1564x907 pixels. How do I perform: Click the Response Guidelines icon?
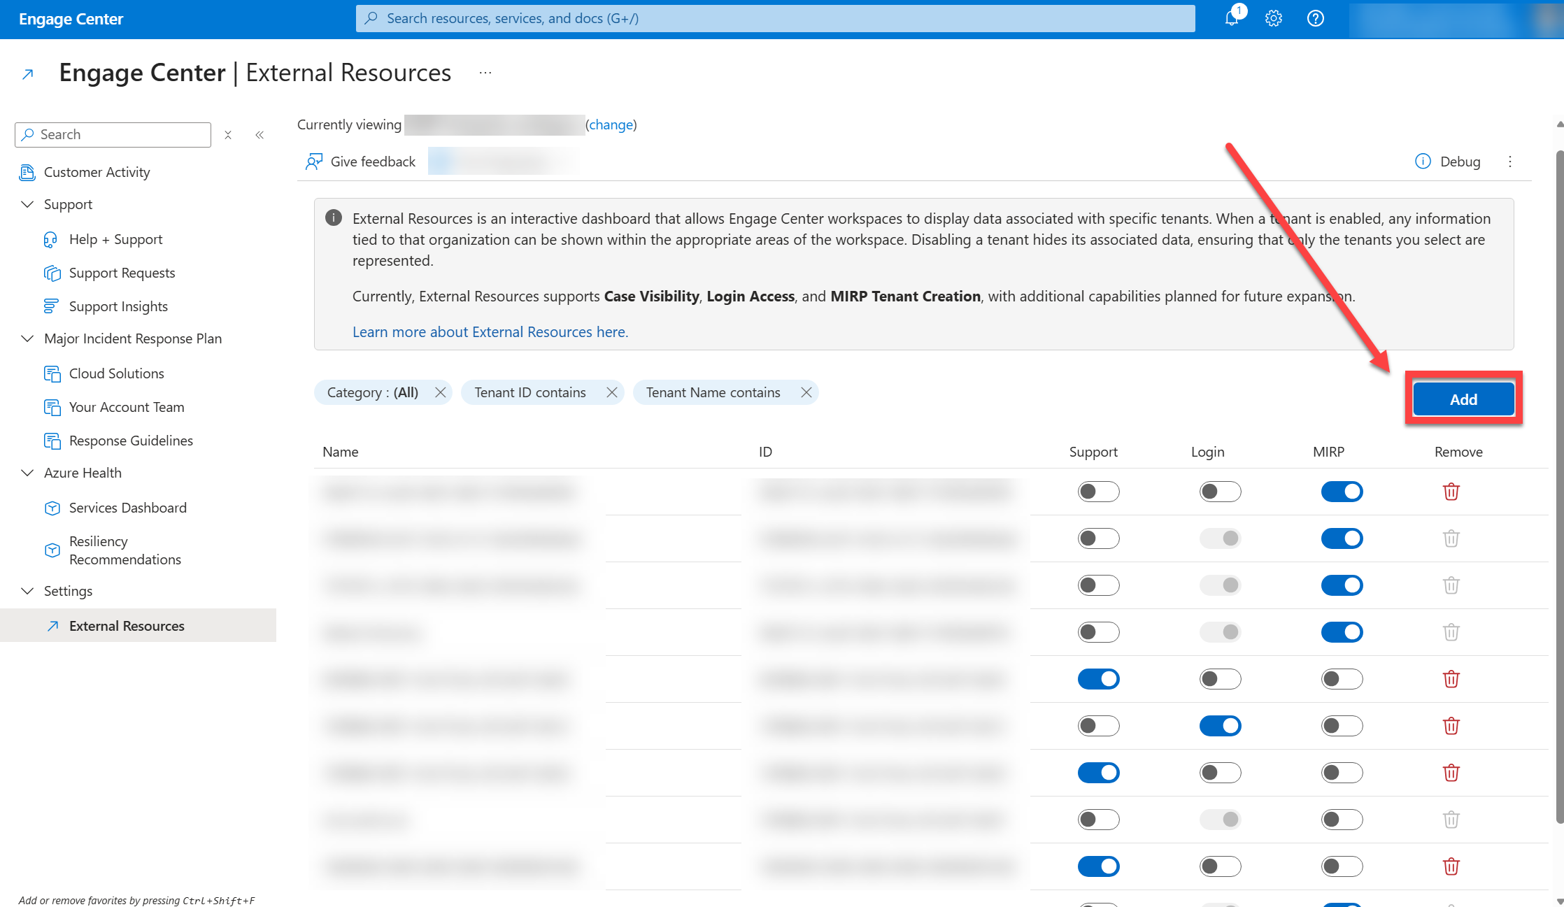52,441
